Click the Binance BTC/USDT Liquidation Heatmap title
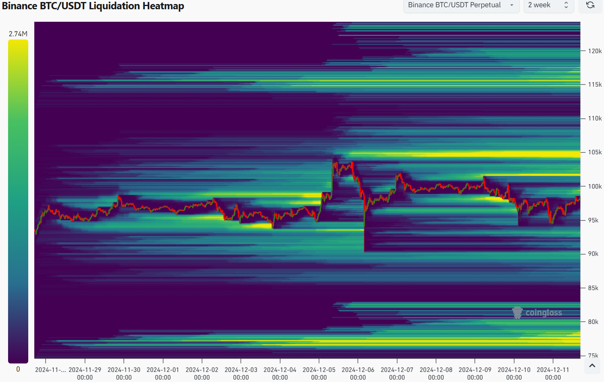This screenshot has height=382, width=604. pyautogui.click(x=93, y=6)
